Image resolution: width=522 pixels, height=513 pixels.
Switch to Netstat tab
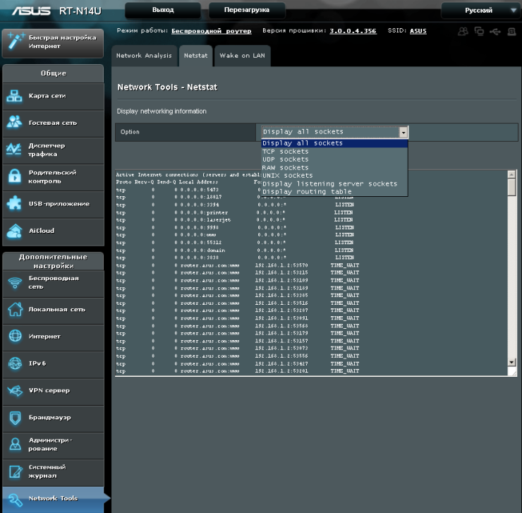[x=196, y=56]
